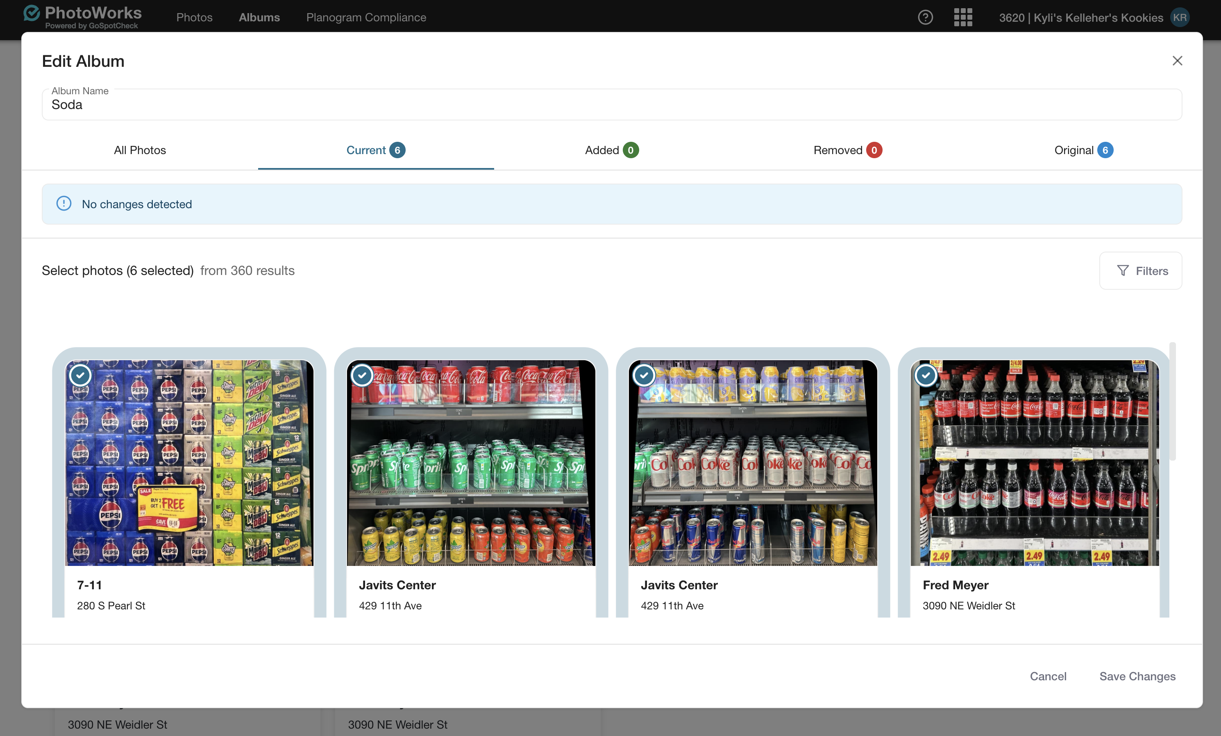
Task: Click the No changes detected message
Action: click(137, 204)
